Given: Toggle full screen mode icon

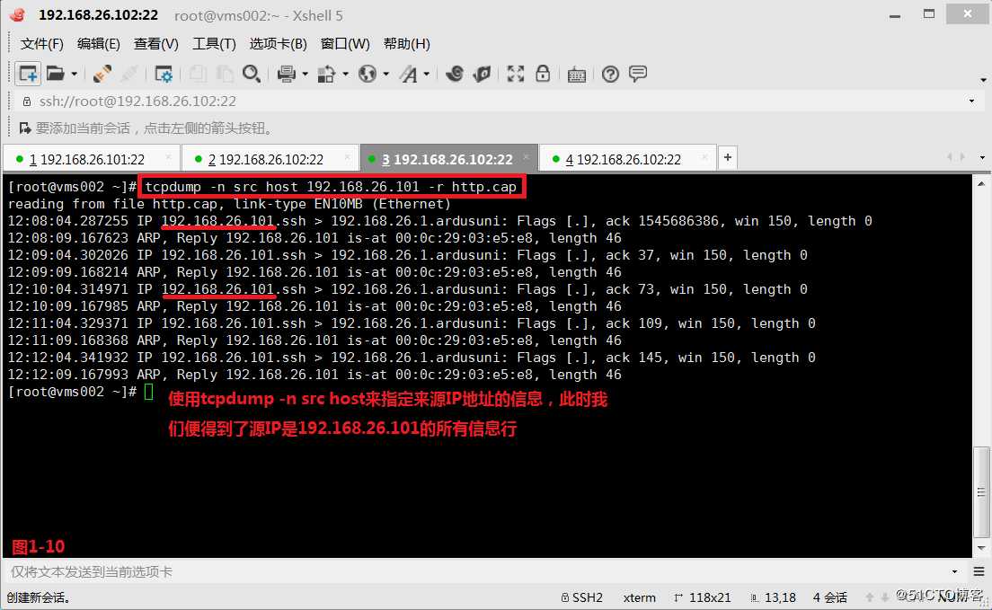Looking at the screenshot, I should pos(516,74).
